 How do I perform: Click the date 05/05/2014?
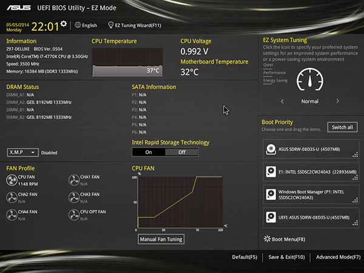(18, 25)
